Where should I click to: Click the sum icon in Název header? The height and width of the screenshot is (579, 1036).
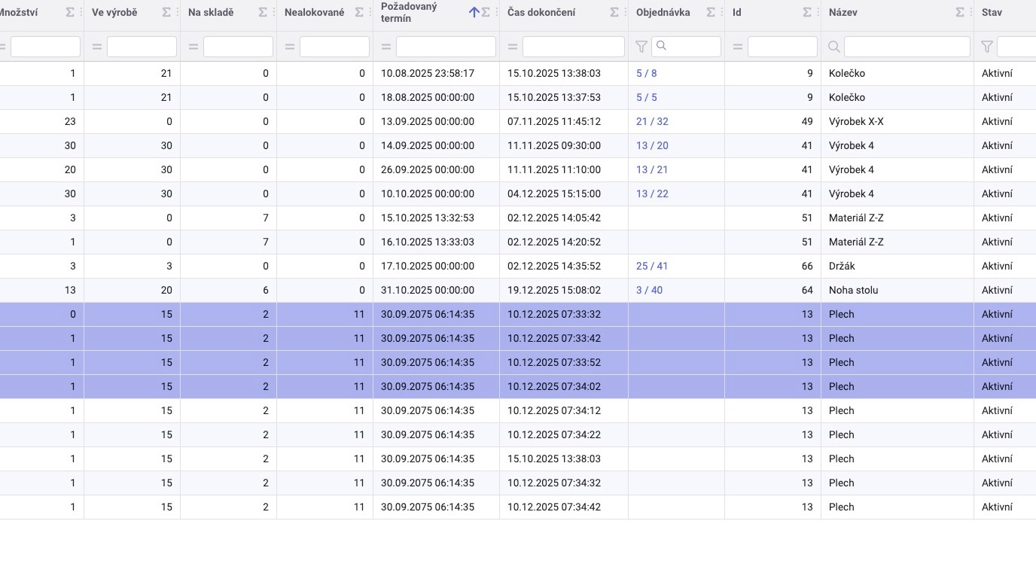960,13
